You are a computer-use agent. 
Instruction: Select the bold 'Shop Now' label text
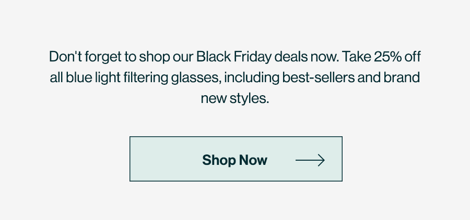coord(234,160)
